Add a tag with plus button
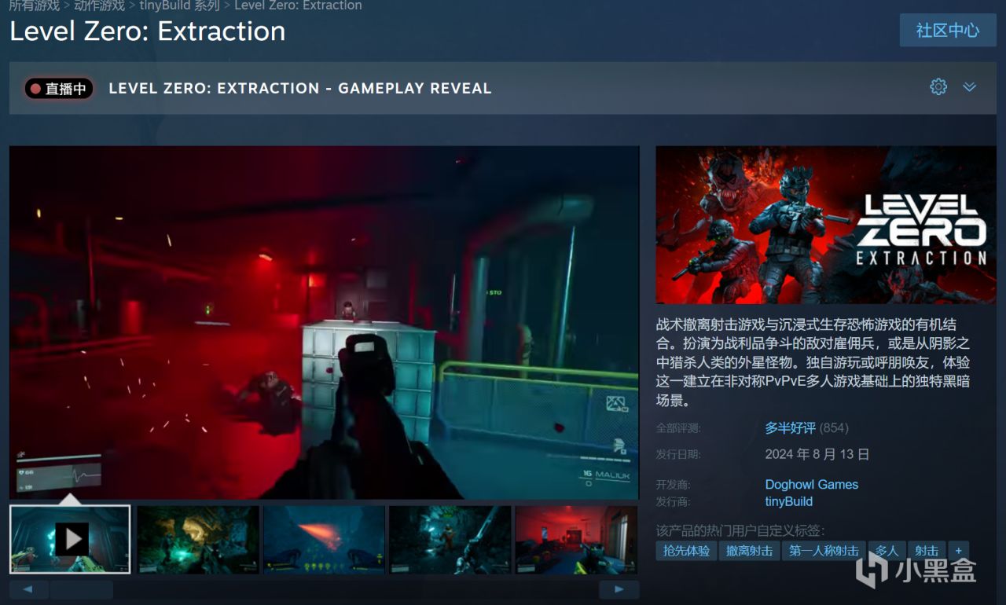Screen dimensions: 1006x605 click(x=959, y=551)
